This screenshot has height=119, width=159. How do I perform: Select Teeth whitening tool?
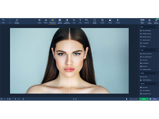pyautogui.click(x=145, y=80)
